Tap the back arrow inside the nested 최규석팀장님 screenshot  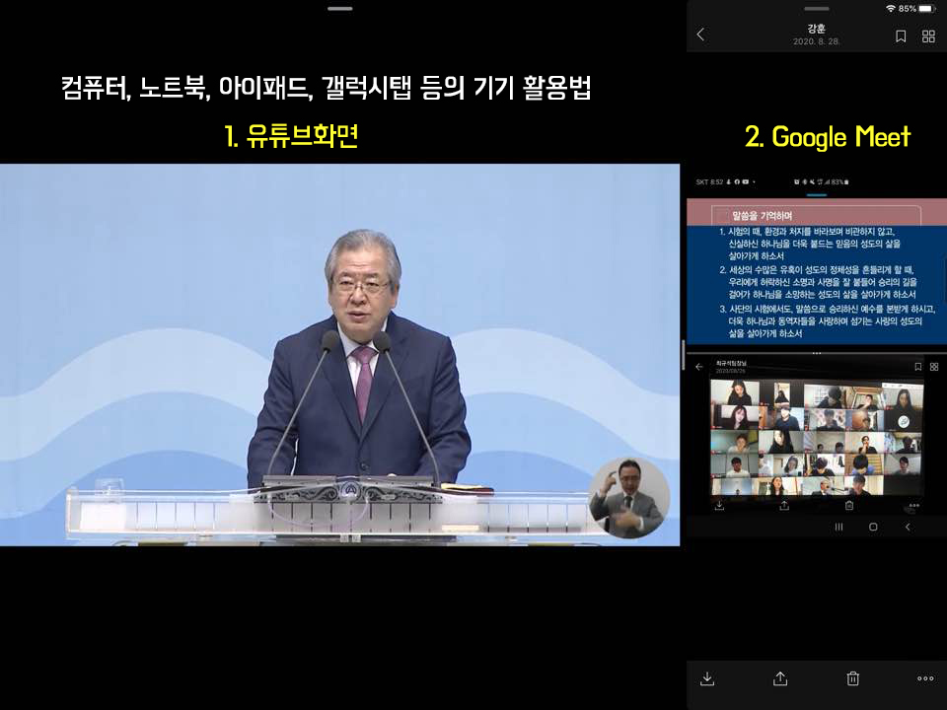click(x=699, y=367)
